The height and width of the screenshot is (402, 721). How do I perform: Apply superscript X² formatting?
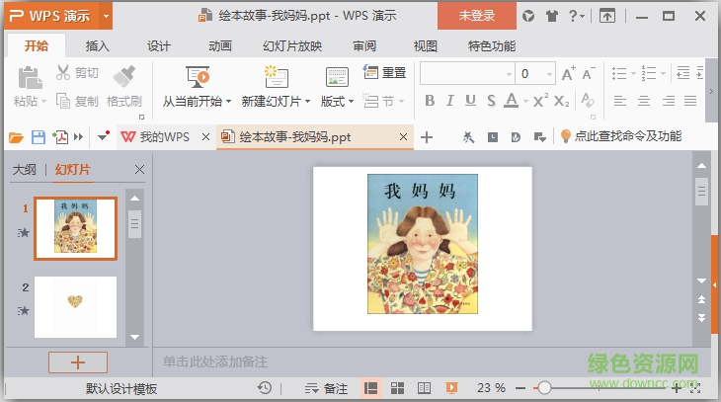coord(540,101)
